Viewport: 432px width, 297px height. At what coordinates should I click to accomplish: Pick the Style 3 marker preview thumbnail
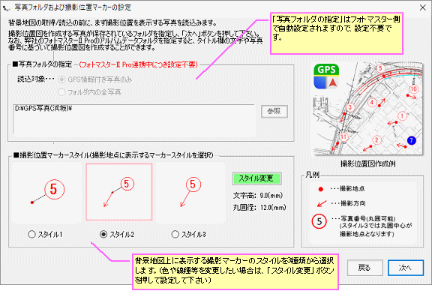pos(191,192)
